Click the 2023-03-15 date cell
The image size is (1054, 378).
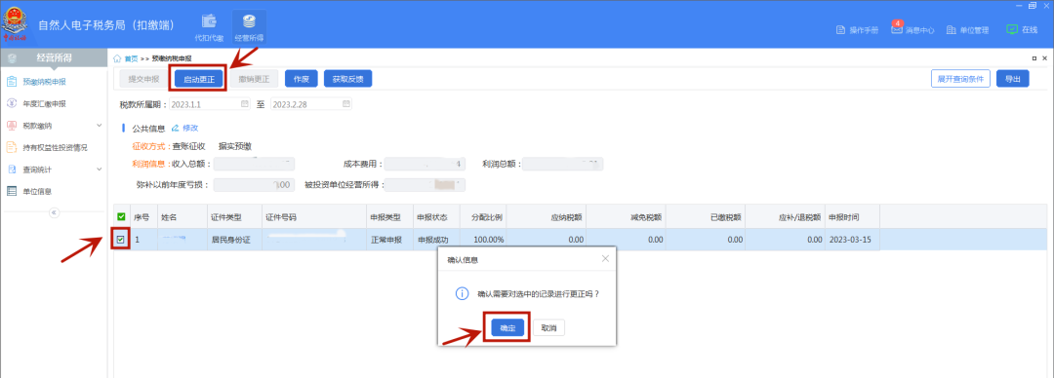tap(852, 239)
